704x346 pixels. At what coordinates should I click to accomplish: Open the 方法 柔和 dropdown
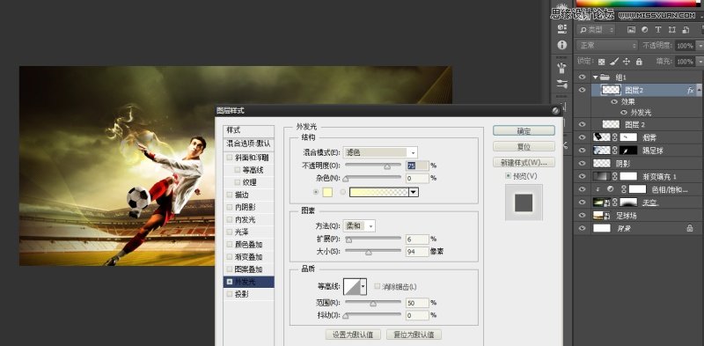(x=359, y=226)
